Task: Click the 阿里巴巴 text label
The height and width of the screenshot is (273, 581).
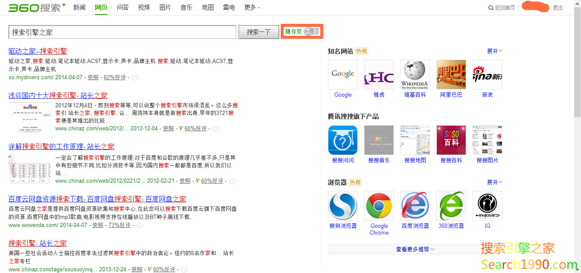Action: 451,95
